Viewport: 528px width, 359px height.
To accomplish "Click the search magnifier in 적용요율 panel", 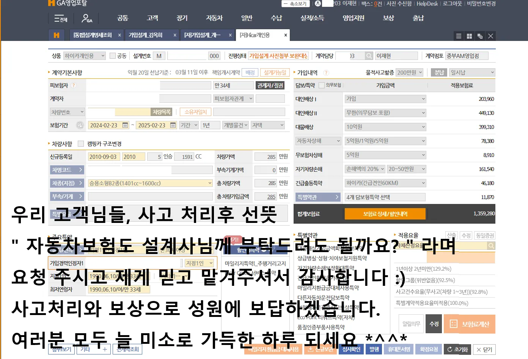I will click(491, 246).
